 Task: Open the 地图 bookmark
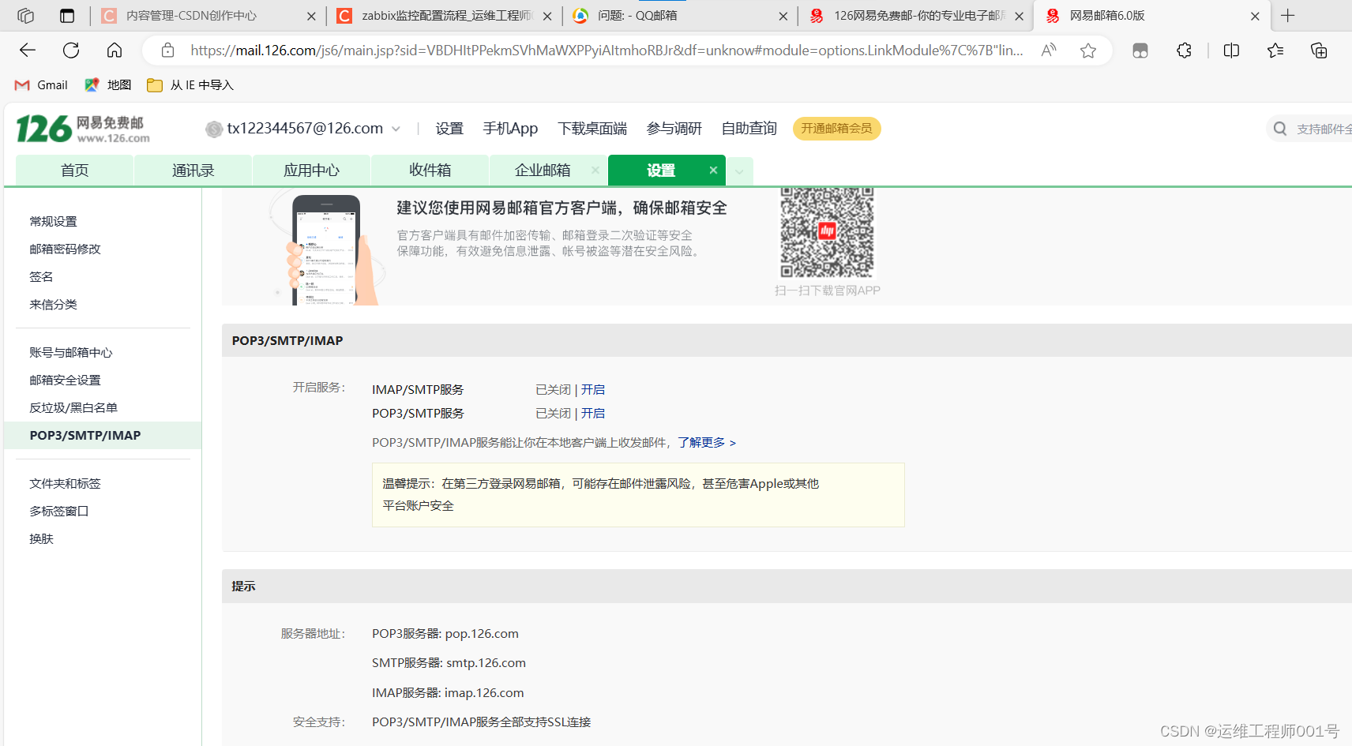click(x=108, y=85)
